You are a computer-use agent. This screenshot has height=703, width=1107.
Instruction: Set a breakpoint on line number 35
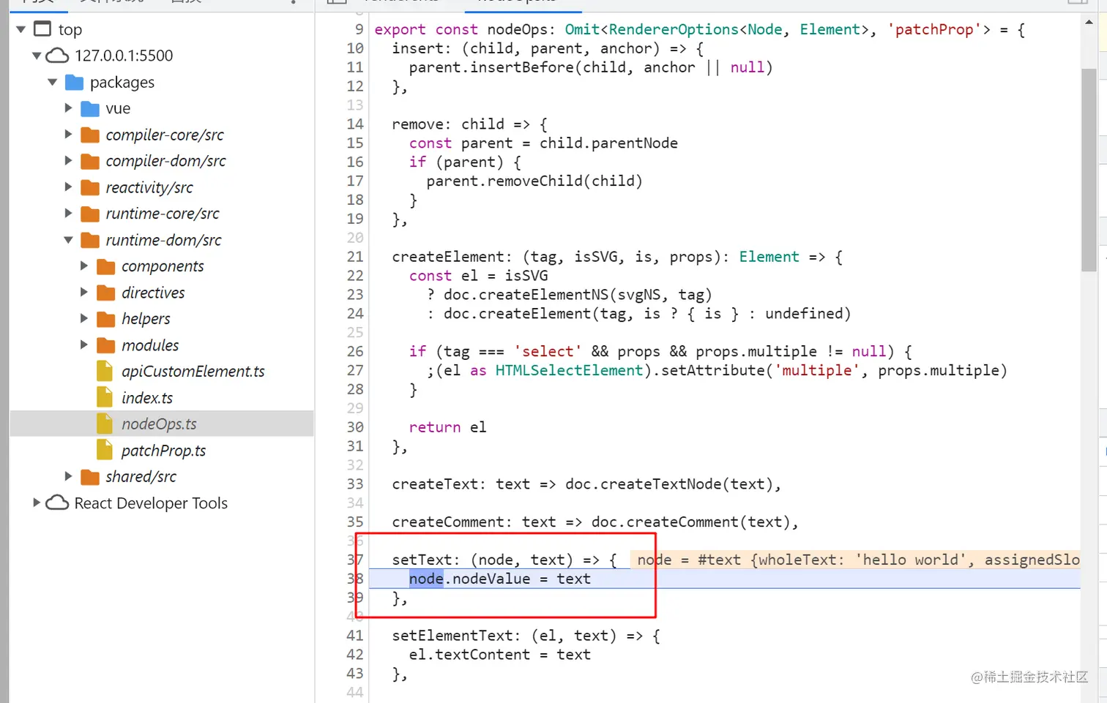(x=355, y=522)
